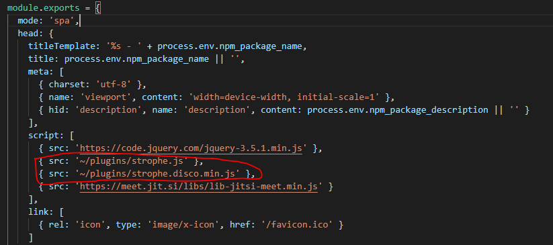The image size is (553, 245).
Task: Click process.env.npm_package_description expression
Action: click(x=398, y=110)
